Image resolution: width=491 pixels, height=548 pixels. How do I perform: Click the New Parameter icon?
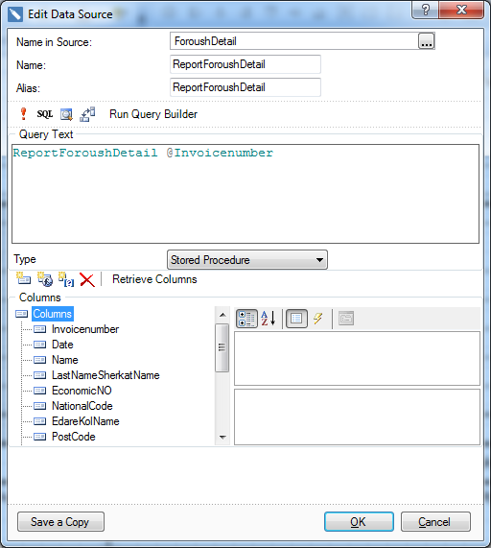66,279
